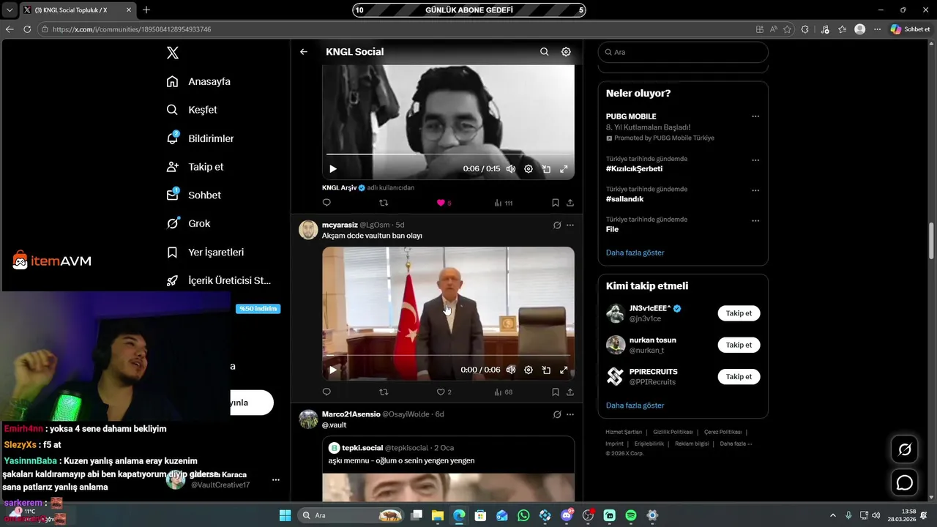Open the floating Grok button
The height and width of the screenshot is (527, 937).
[x=905, y=449]
